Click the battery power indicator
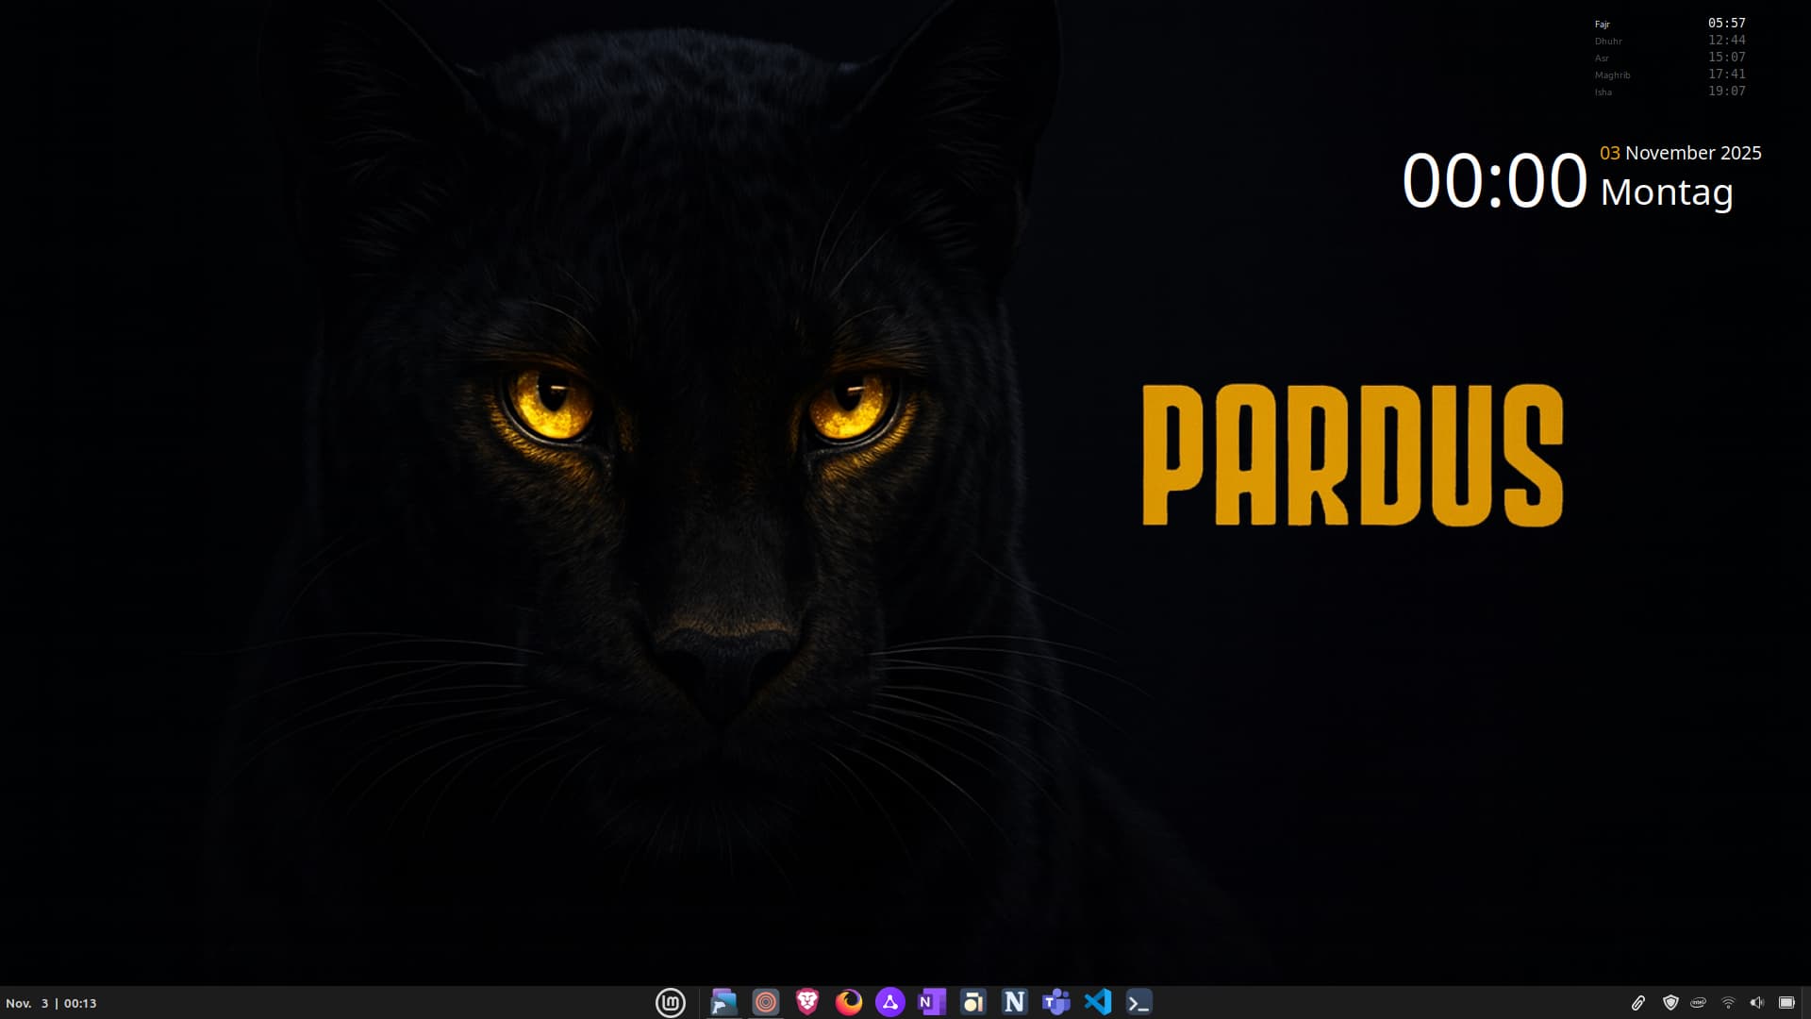Image resolution: width=1811 pixels, height=1019 pixels. point(1786,1003)
